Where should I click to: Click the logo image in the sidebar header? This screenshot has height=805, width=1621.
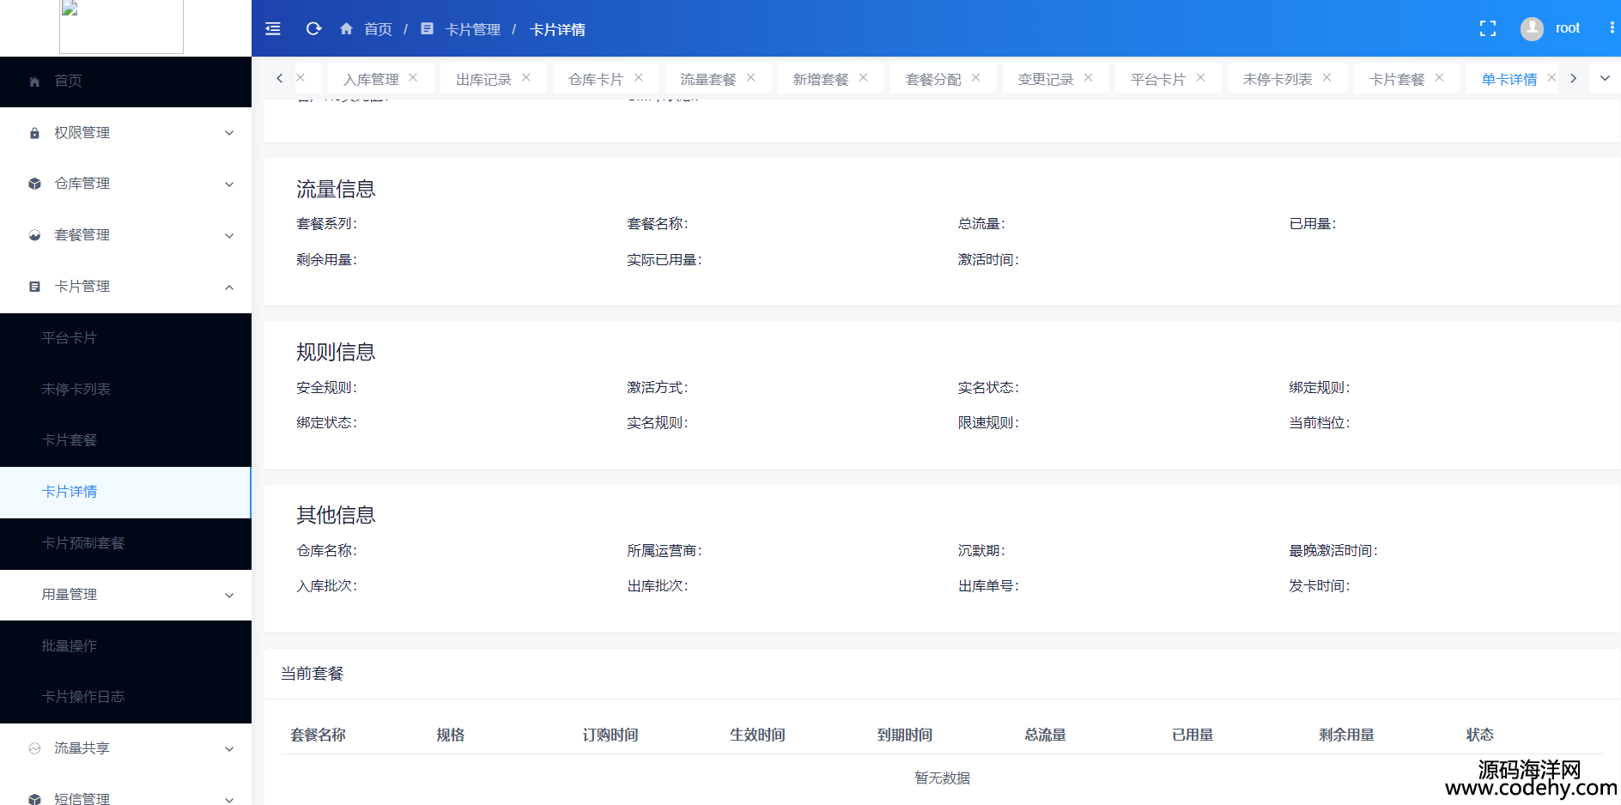121,26
